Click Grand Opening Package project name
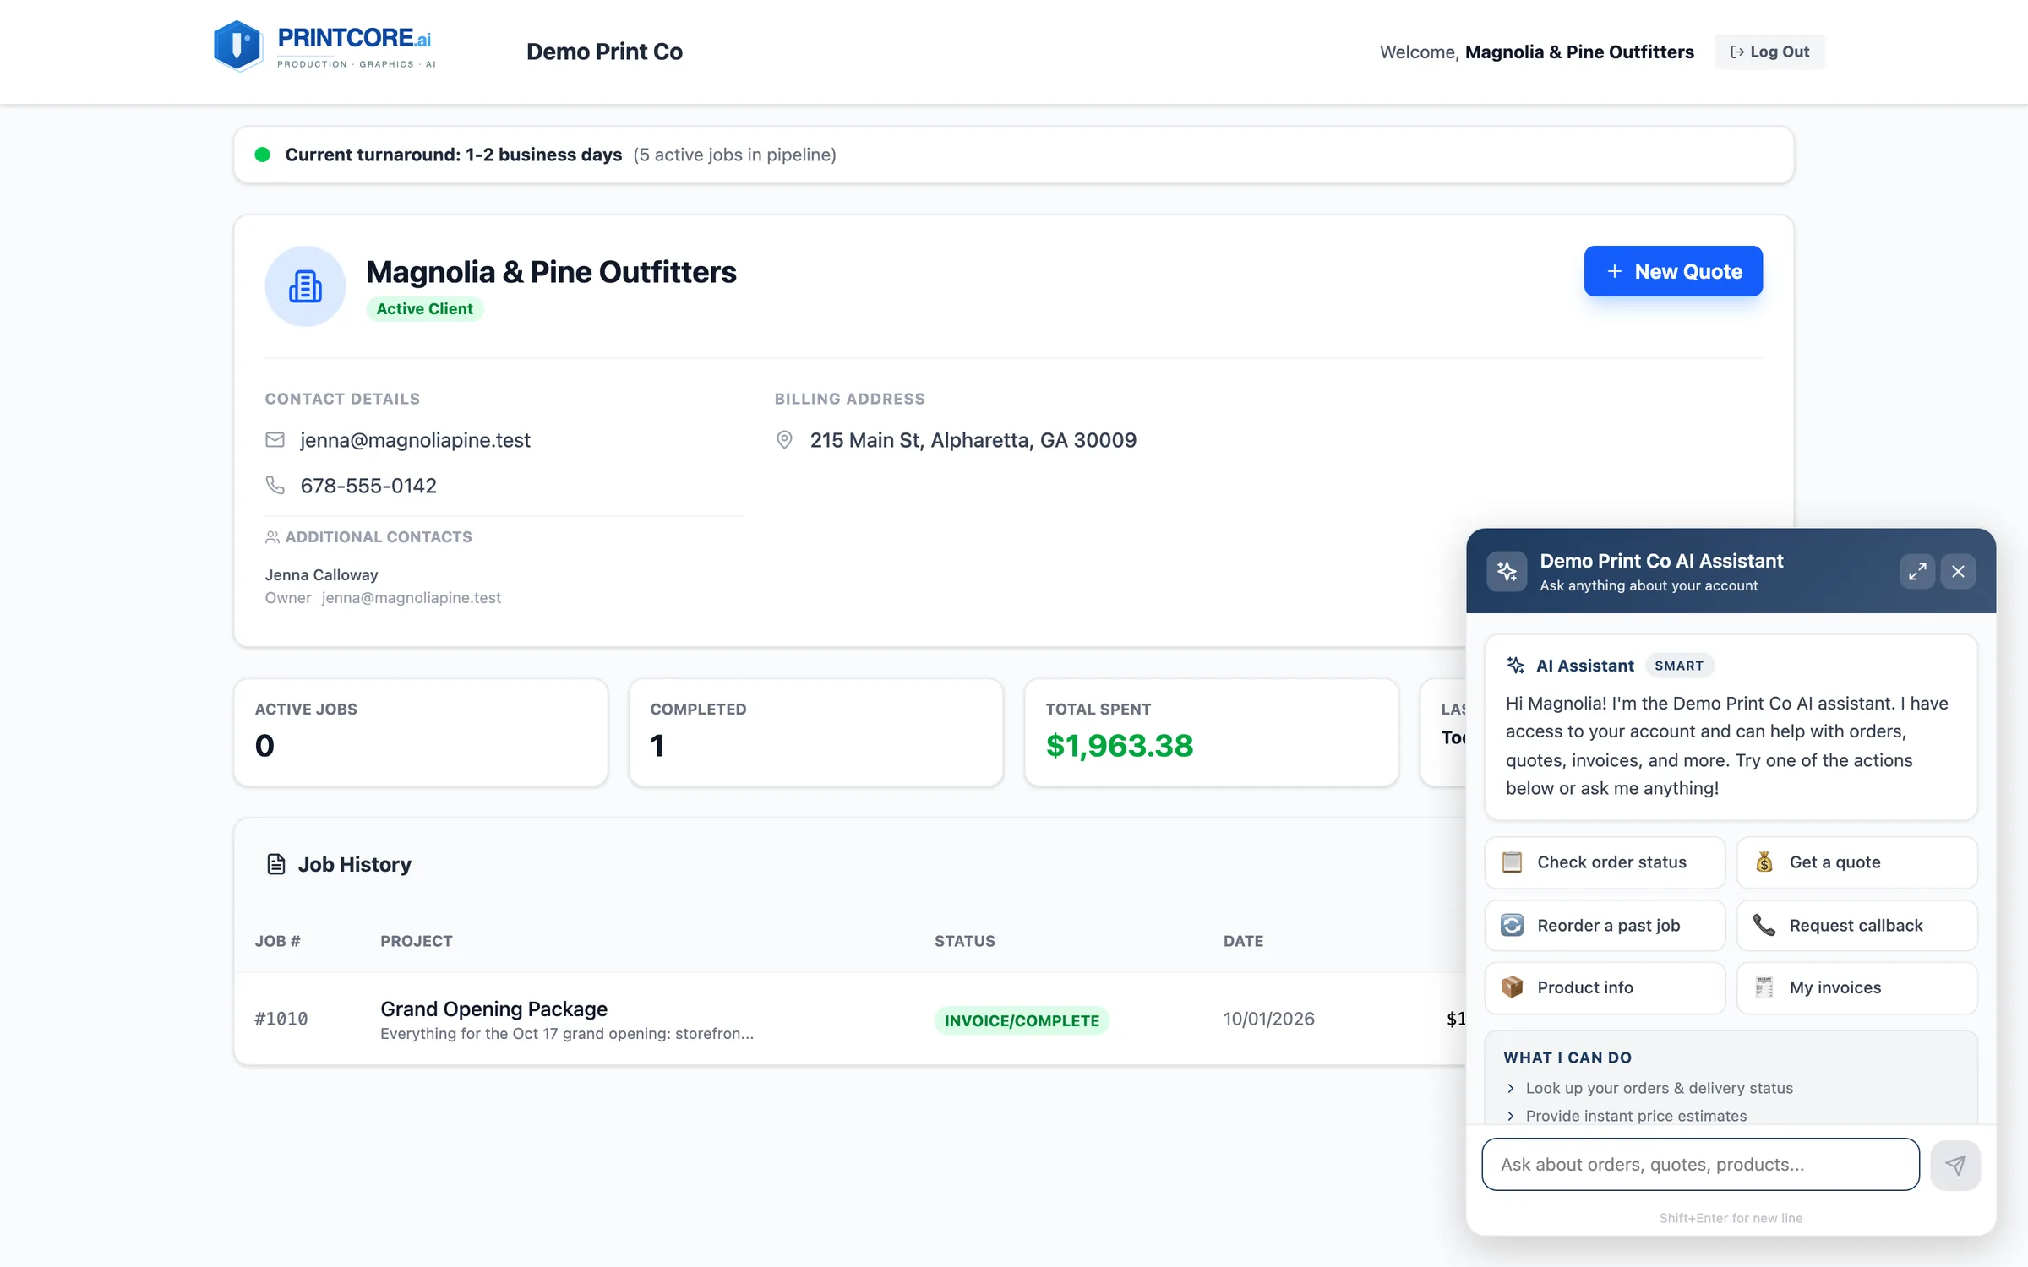 pos(493,1009)
